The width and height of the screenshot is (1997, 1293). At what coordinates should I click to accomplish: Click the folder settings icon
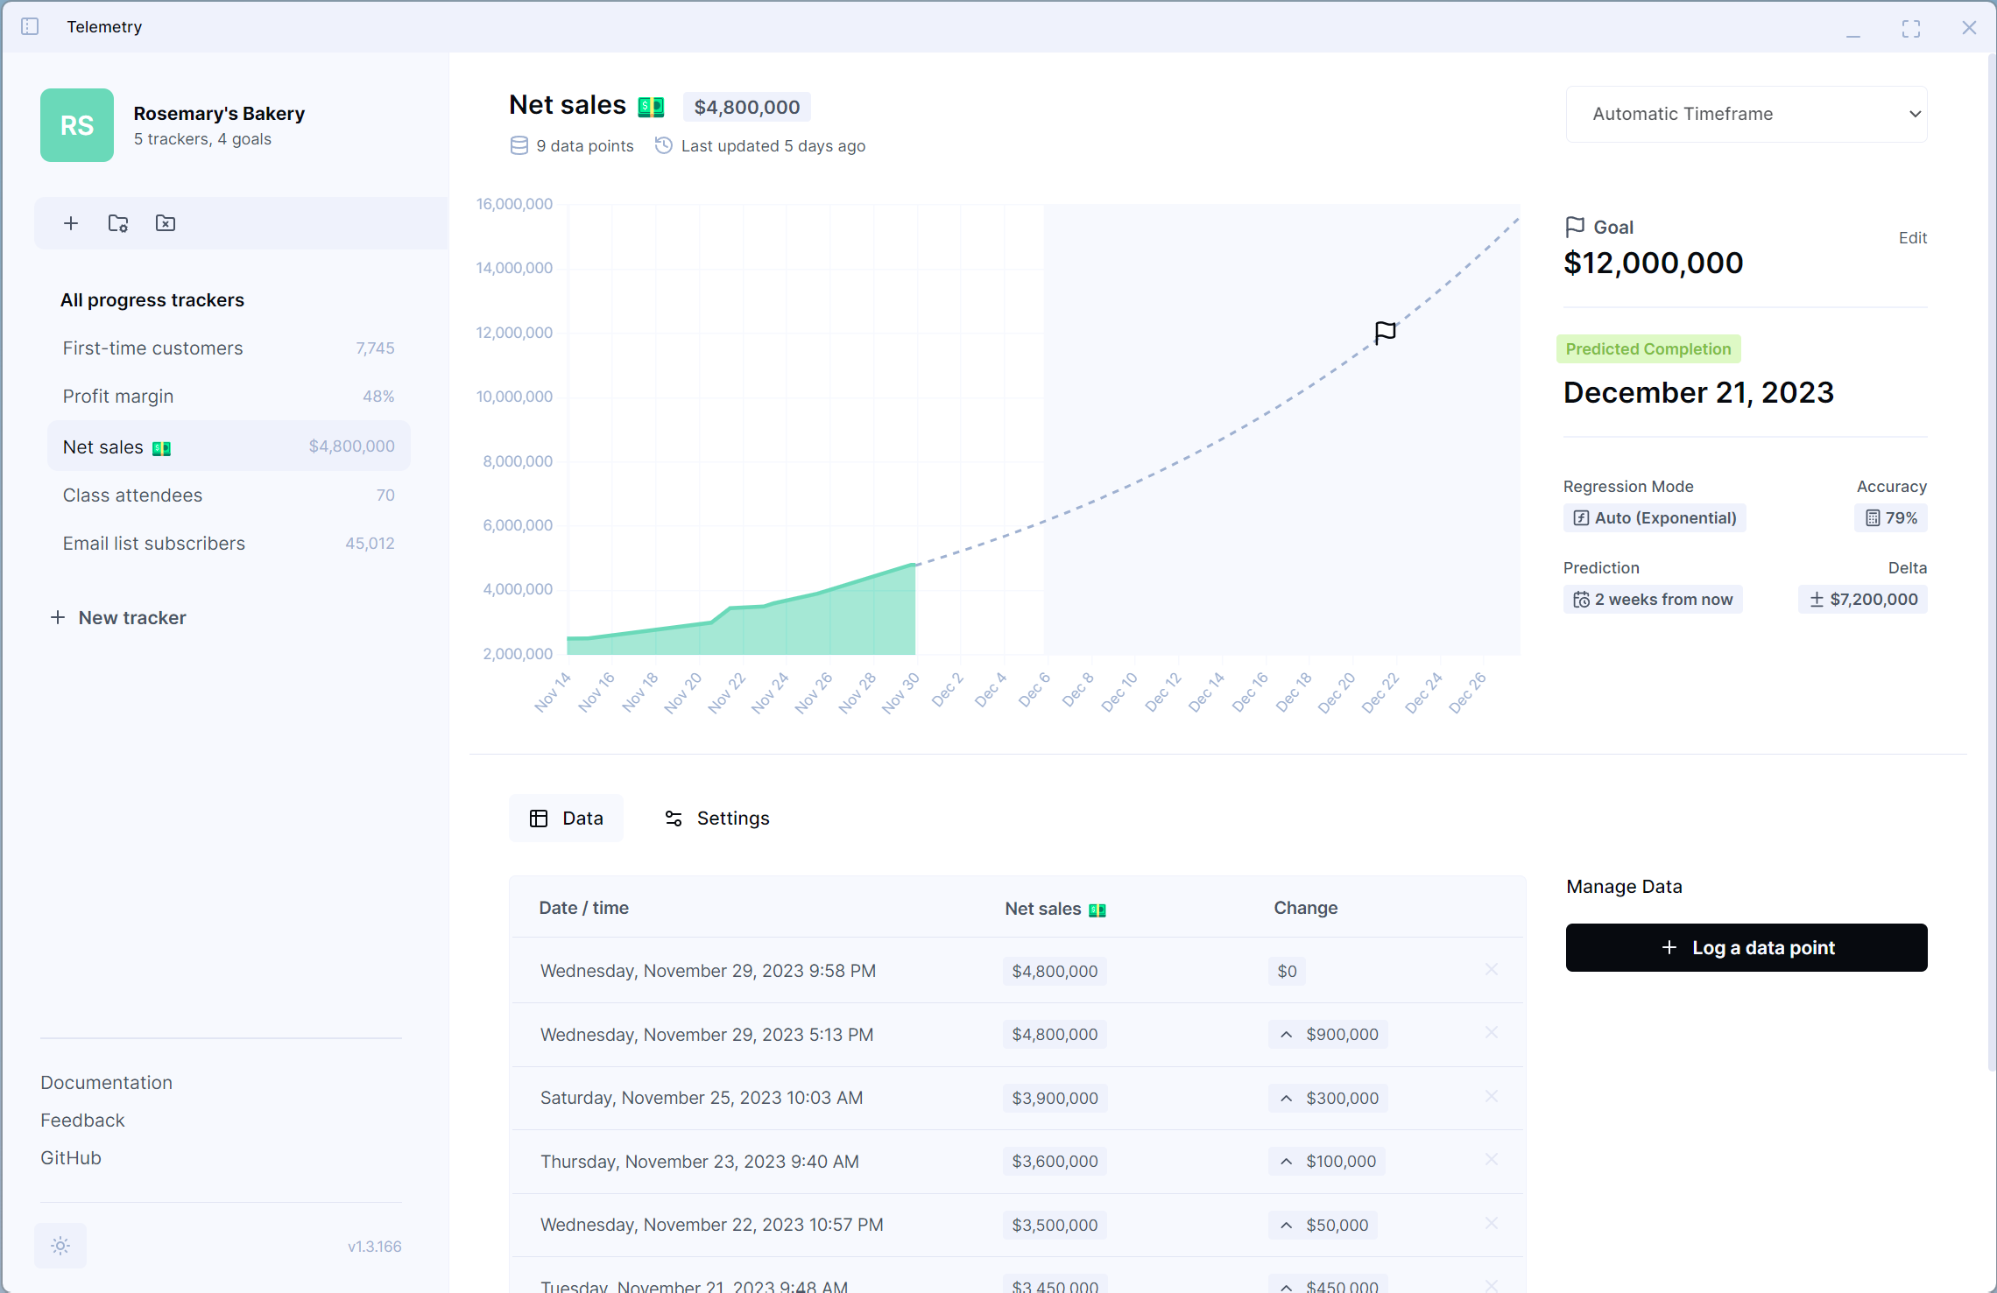coord(118,223)
